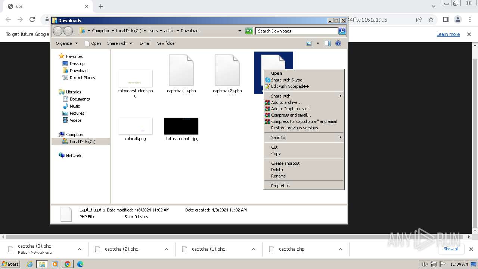Viewport: 478px width, 269px height.
Task: Bookmark this page star icon
Action: tap(431, 19)
